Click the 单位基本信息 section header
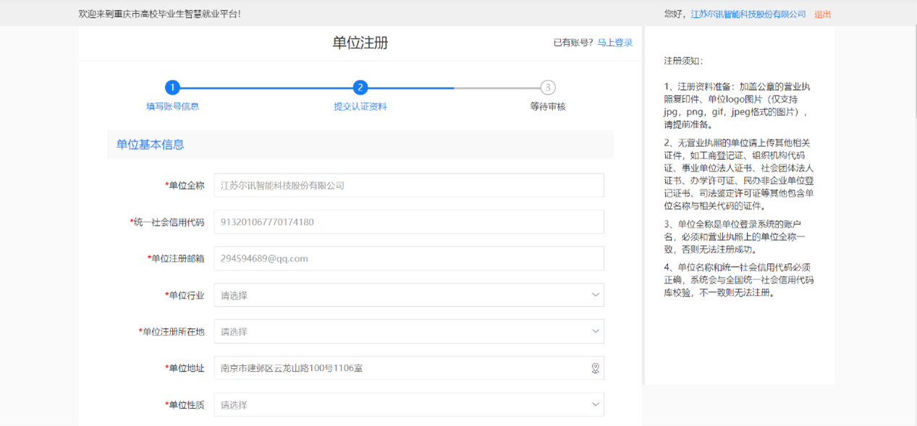Viewport: 917px width, 426px height. tap(151, 145)
